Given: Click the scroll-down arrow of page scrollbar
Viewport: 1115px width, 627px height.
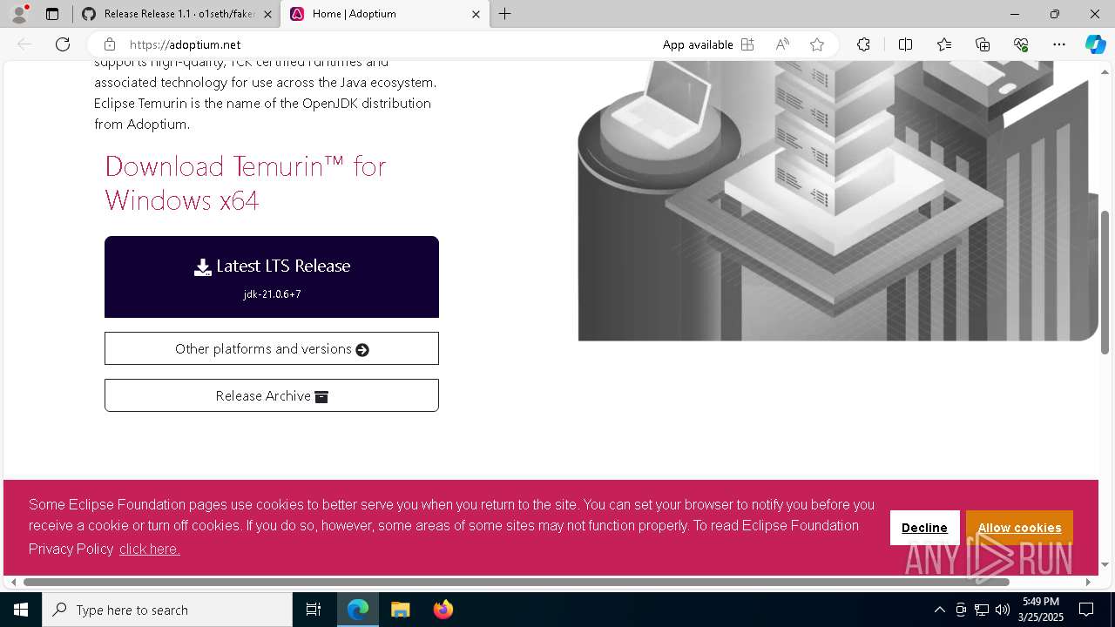Looking at the screenshot, I should (1105, 564).
